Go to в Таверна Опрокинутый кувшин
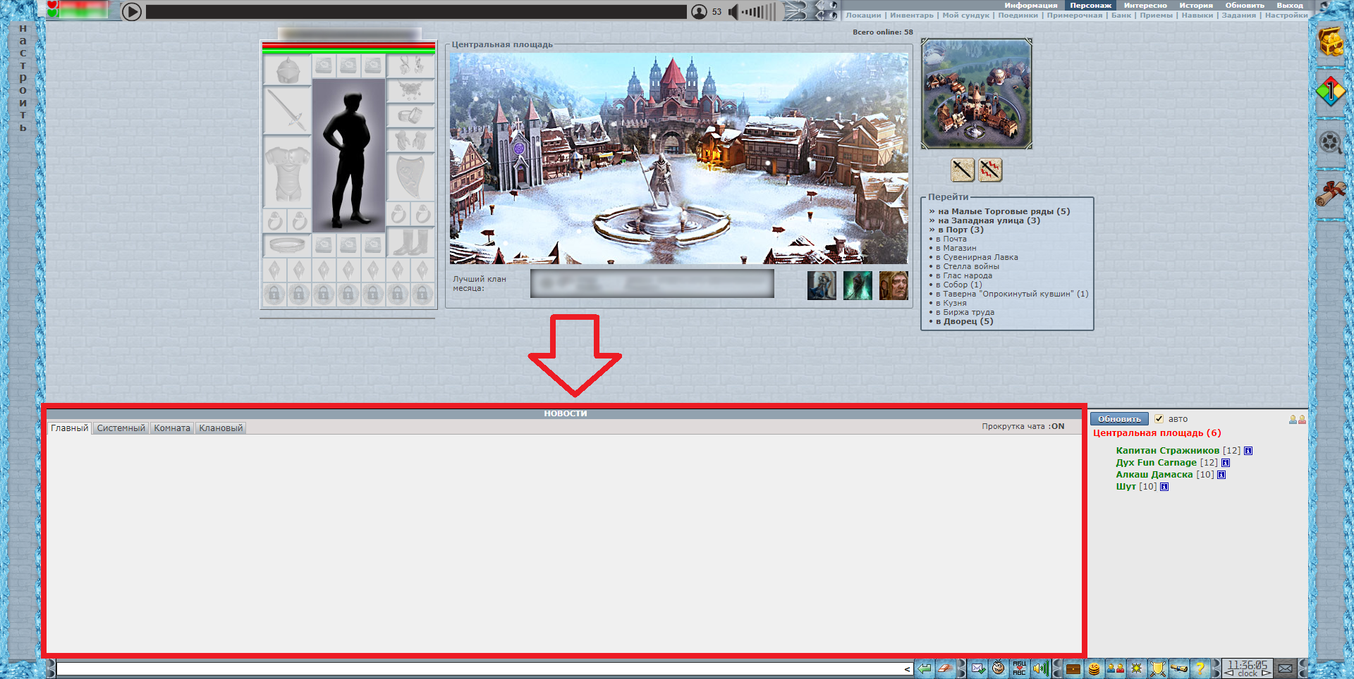1354x679 pixels. pyautogui.click(x=1012, y=294)
